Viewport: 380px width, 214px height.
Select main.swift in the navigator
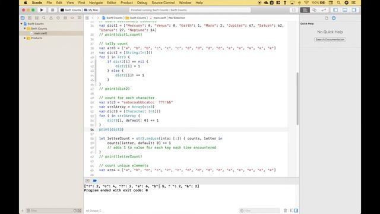pos(40,33)
